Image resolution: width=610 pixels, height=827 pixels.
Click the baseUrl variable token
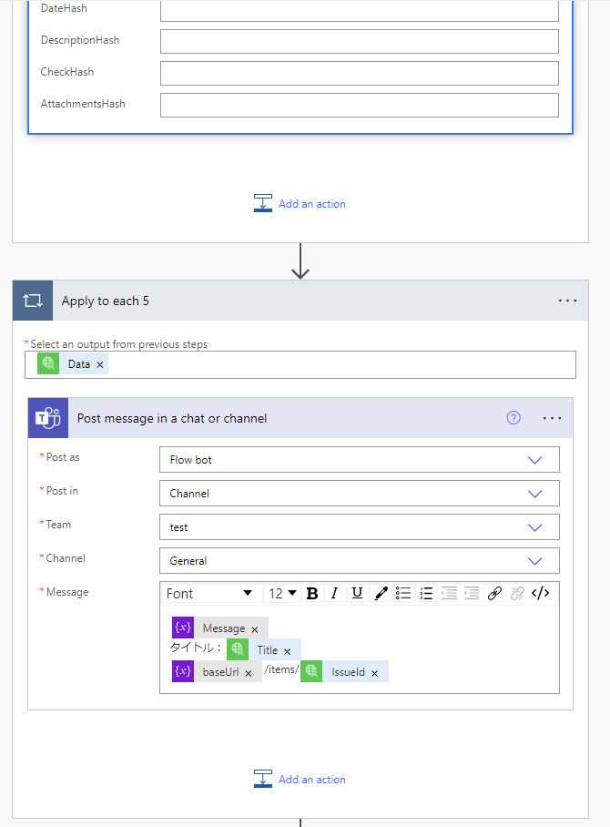[x=217, y=671]
